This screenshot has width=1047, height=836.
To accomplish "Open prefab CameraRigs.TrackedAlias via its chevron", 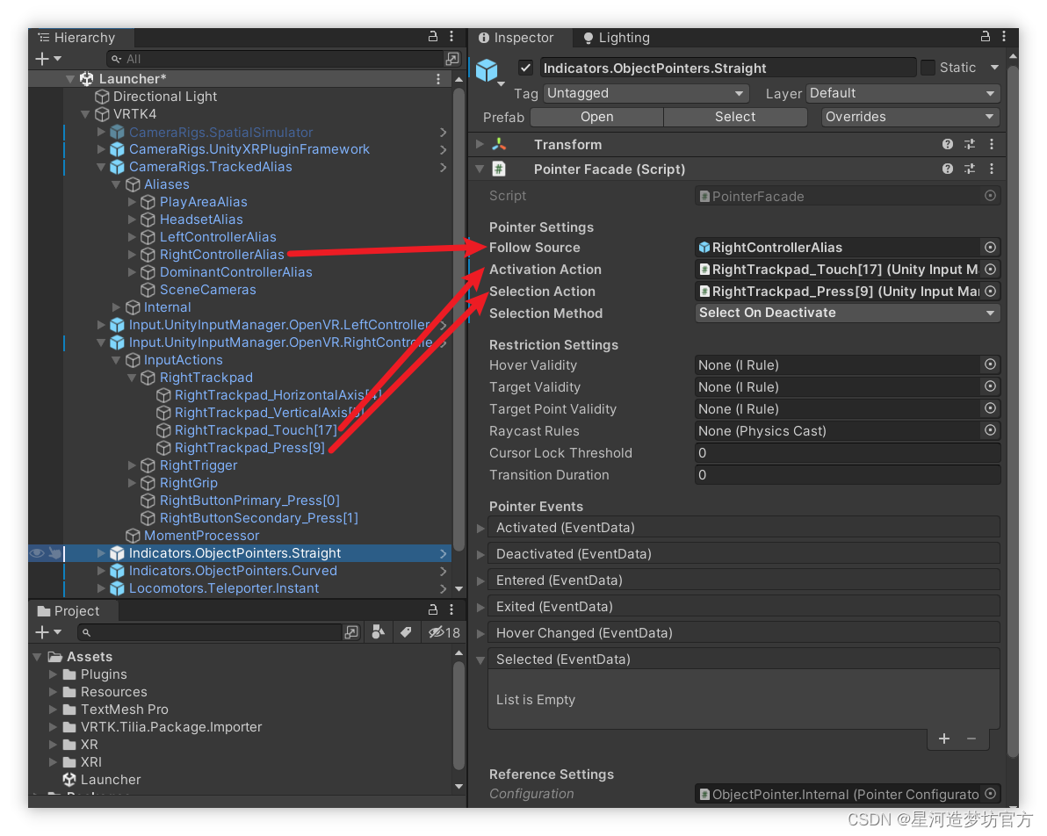I will 444,167.
